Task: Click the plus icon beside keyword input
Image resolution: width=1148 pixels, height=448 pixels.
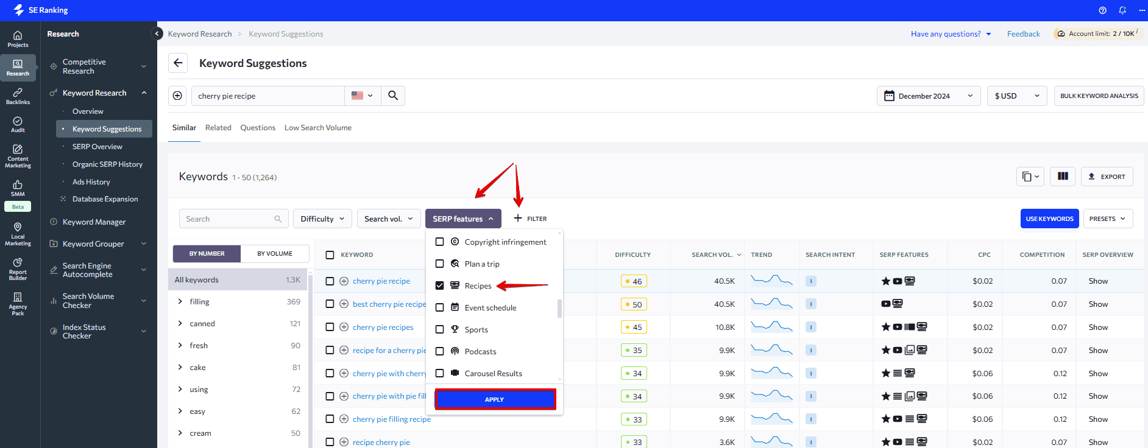Action: click(x=177, y=96)
